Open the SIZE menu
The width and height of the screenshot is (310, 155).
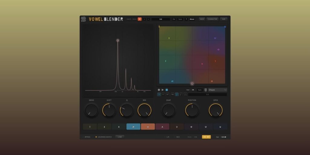pyautogui.click(x=224, y=19)
